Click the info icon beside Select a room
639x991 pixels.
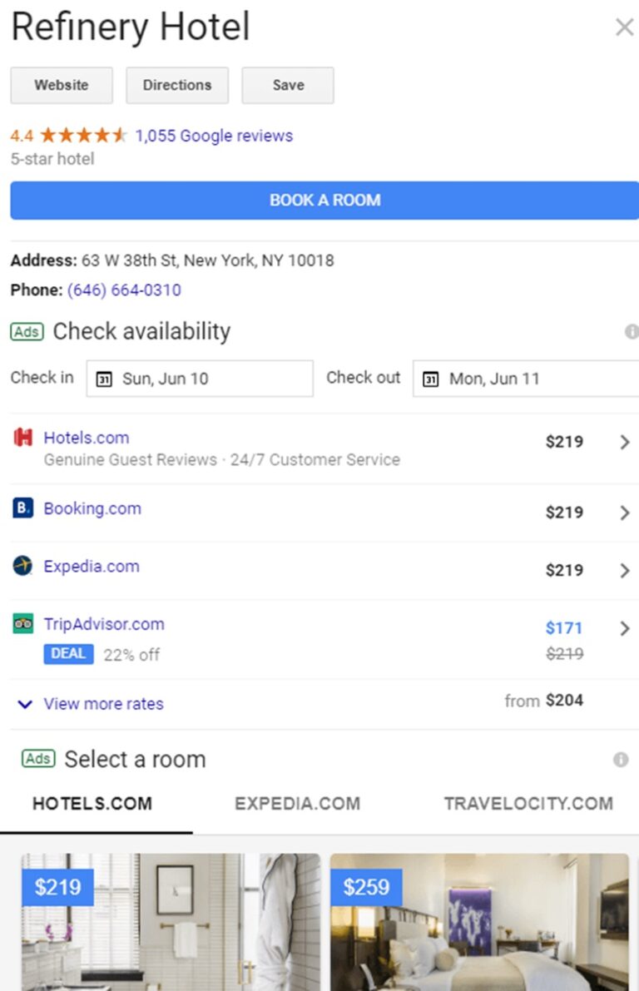[621, 760]
